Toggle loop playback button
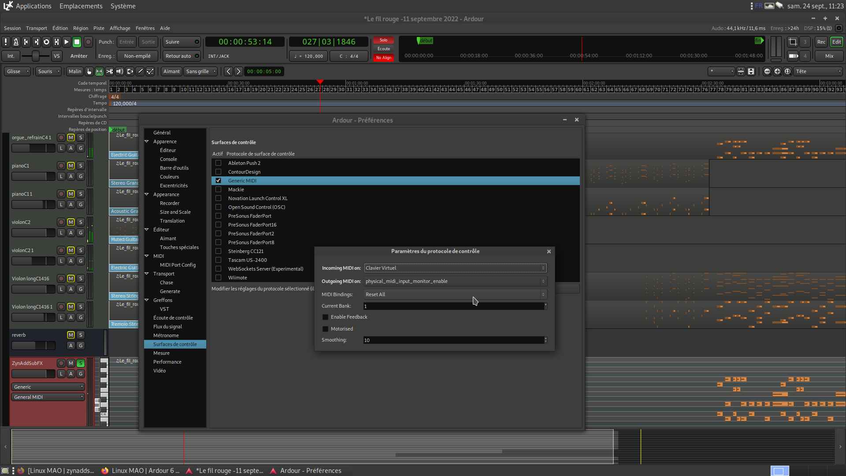 [46, 42]
